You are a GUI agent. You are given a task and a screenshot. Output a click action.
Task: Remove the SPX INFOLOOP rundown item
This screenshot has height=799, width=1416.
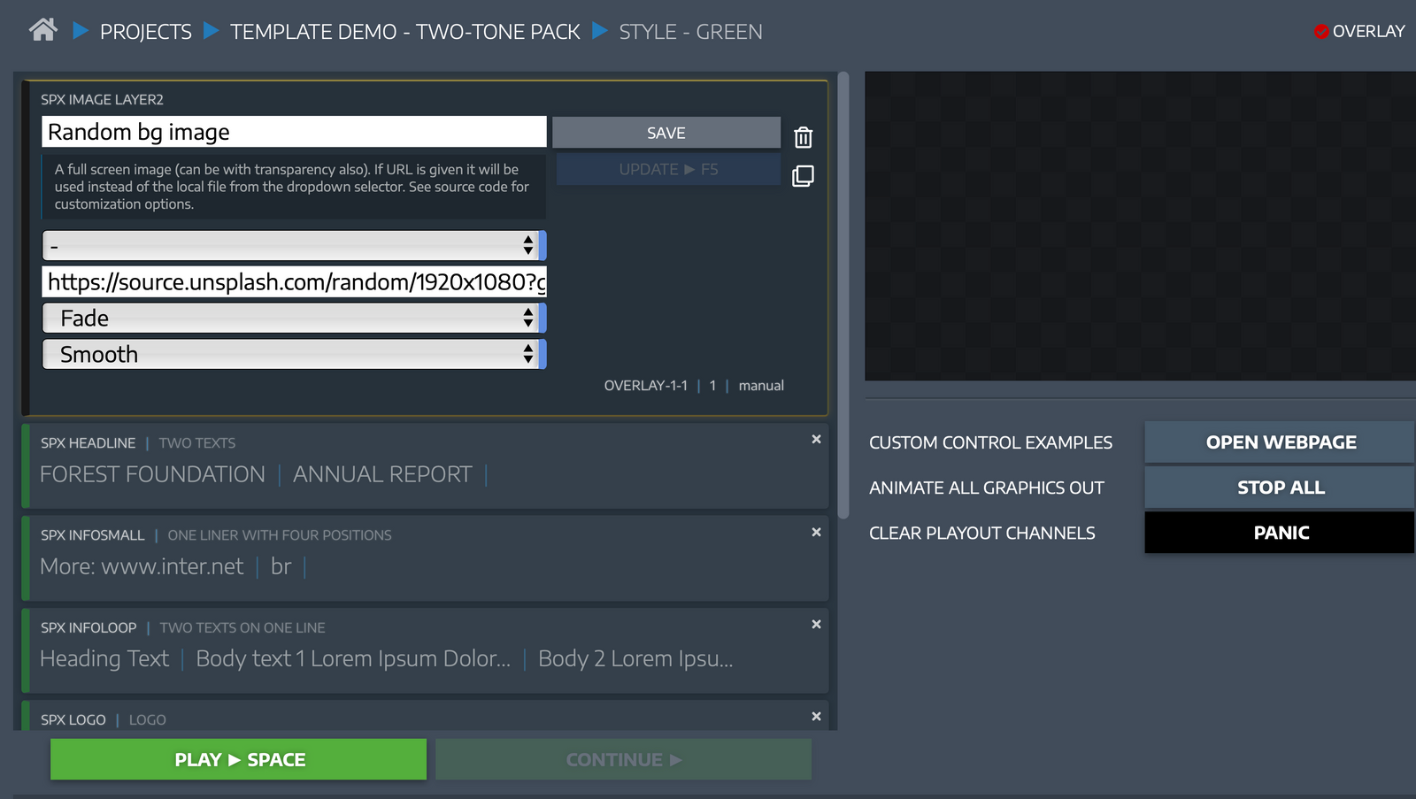tap(816, 624)
